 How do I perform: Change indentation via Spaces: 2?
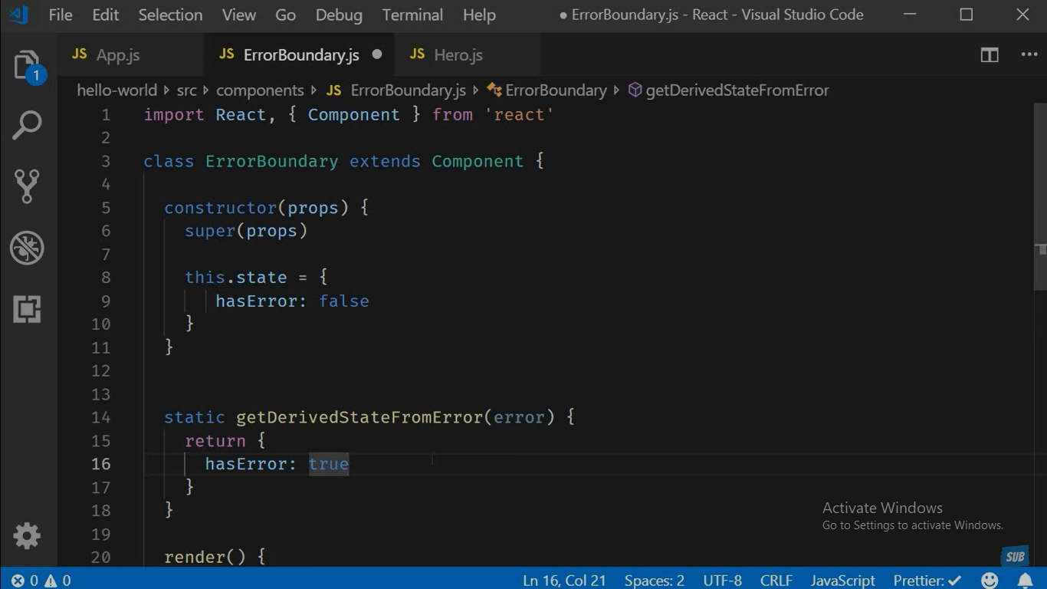(x=655, y=581)
